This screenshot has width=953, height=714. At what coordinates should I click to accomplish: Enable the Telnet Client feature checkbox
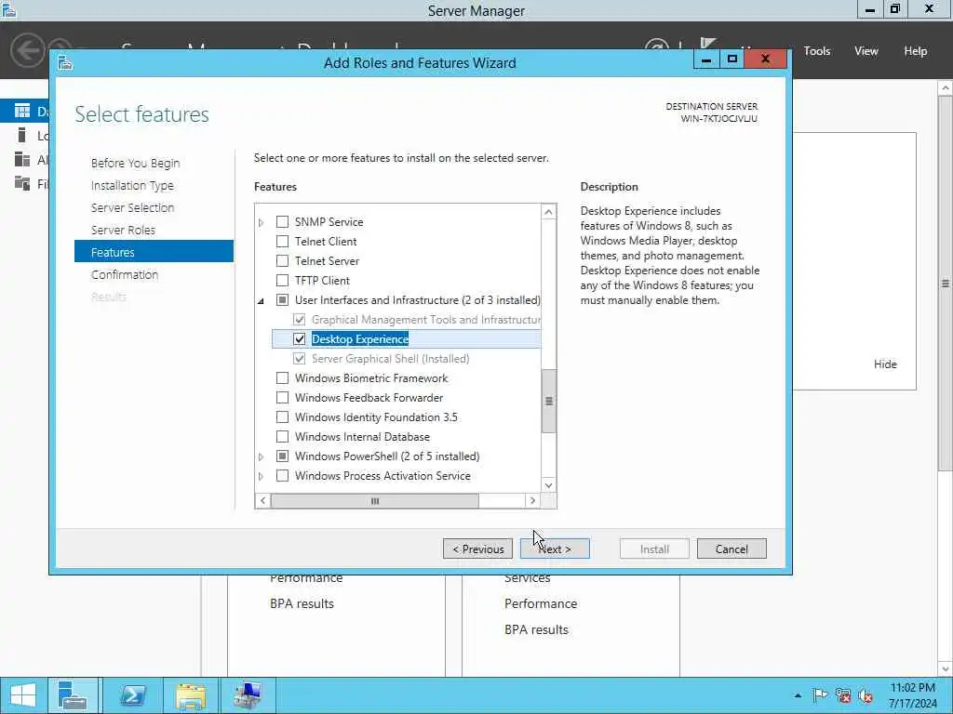click(x=282, y=241)
